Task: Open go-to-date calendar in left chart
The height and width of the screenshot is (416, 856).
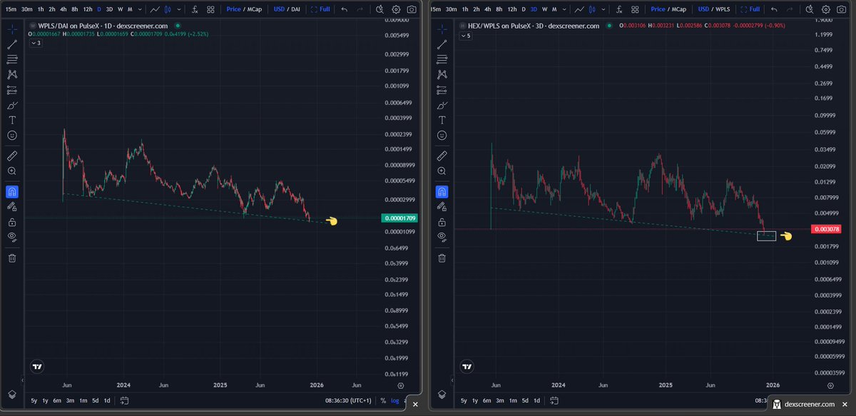Action: coord(125,400)
